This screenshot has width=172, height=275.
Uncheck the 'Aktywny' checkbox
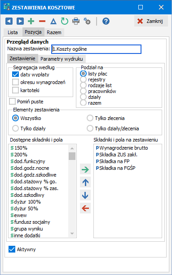[x=12, y=249]
